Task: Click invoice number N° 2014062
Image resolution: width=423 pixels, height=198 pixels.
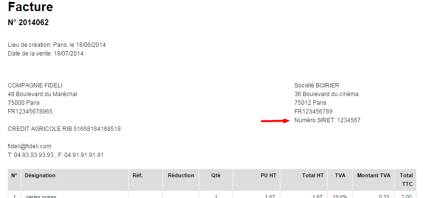Action: 29,23
